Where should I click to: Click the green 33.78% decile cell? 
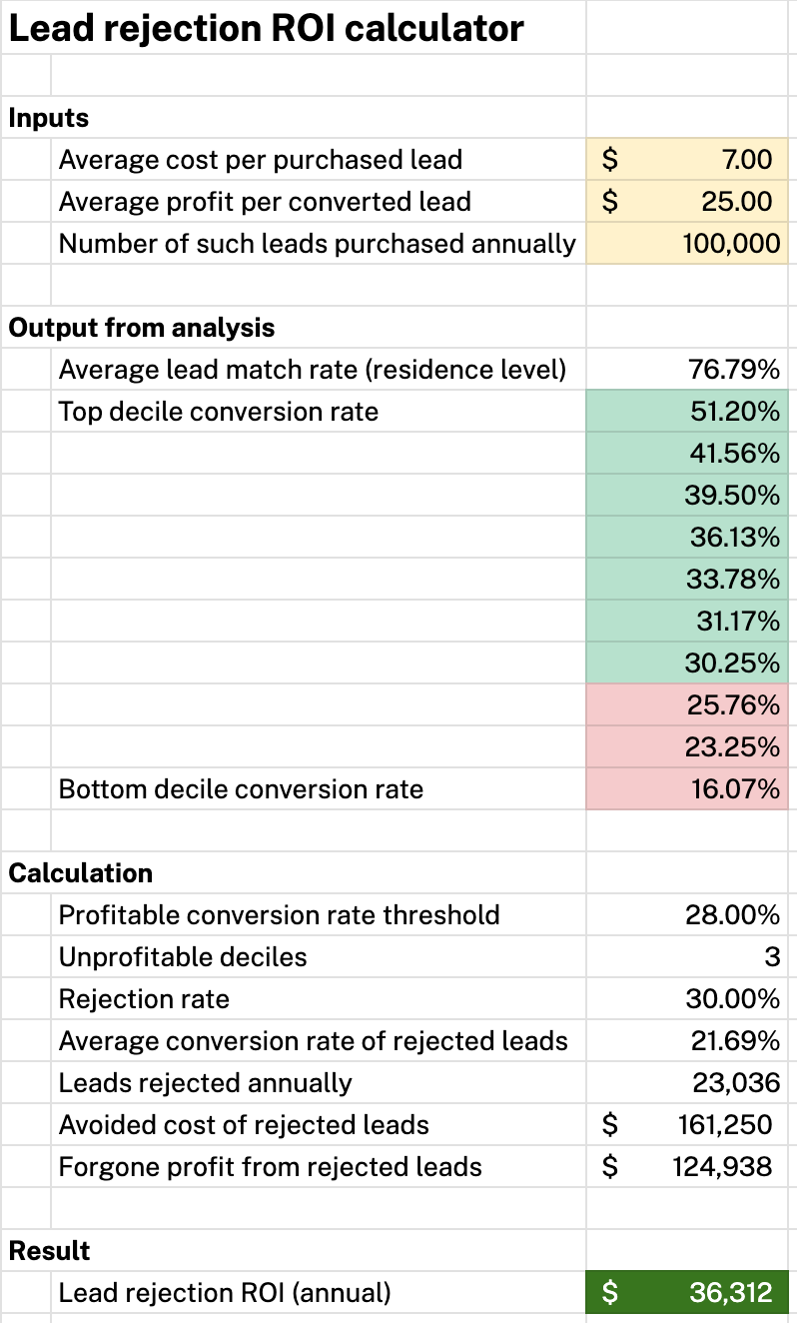click(x=687, y=580)
